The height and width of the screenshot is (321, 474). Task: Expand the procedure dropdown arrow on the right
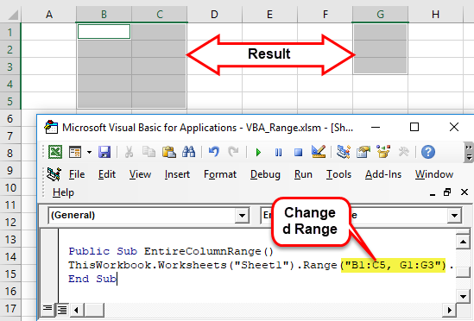pos(454,216)
